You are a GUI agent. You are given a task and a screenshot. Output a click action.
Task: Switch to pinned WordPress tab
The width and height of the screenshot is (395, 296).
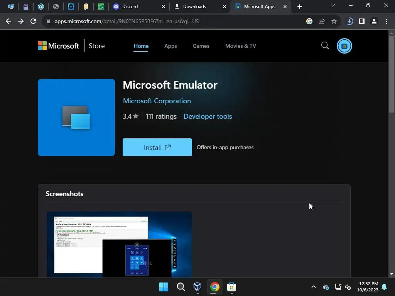coord(41,7)
